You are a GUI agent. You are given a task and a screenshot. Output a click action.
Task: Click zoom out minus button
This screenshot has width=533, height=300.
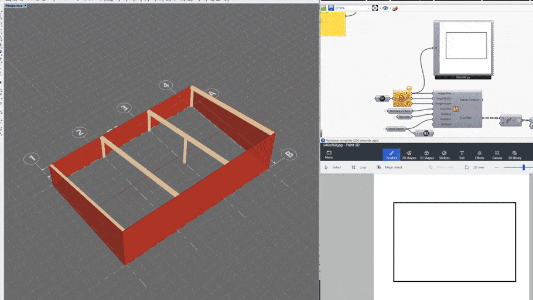[496, 168]
